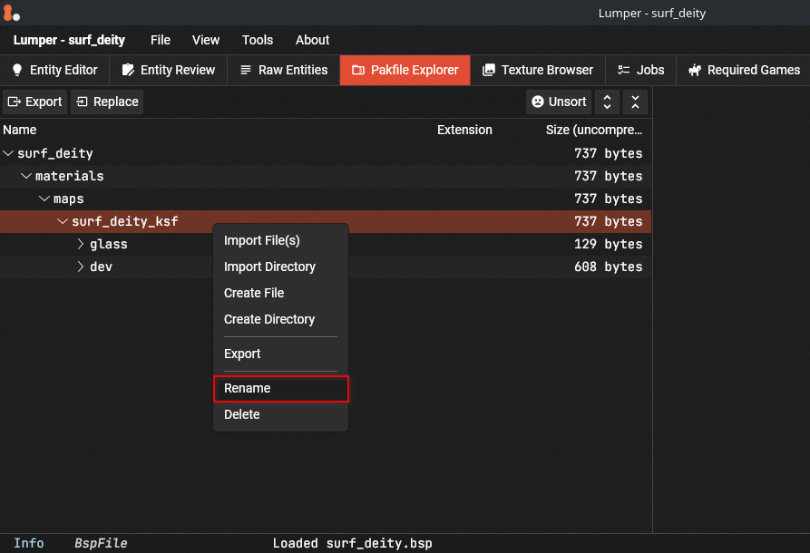Sort by the Extension column header

pyautogui.click(x=464, y=130)
